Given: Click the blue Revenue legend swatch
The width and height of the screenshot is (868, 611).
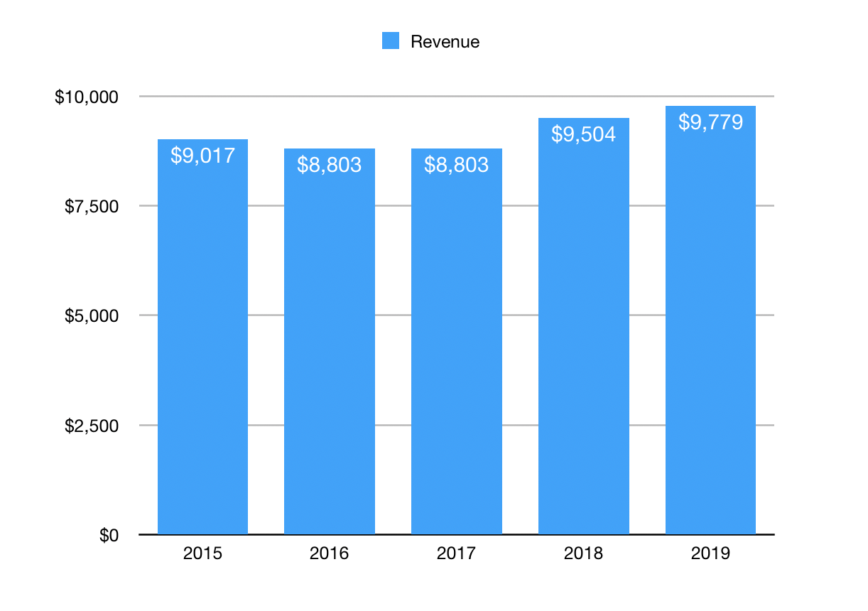Looking at the screenshot, I should click(391, 41).
